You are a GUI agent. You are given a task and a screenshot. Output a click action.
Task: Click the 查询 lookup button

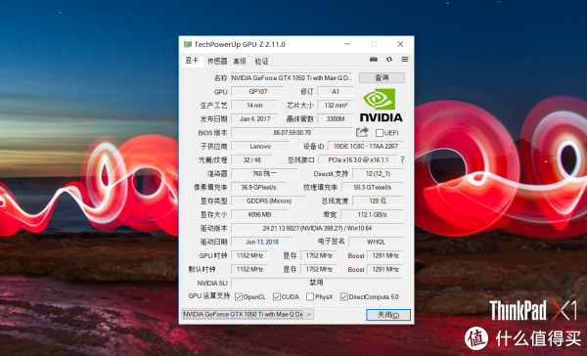382,77
